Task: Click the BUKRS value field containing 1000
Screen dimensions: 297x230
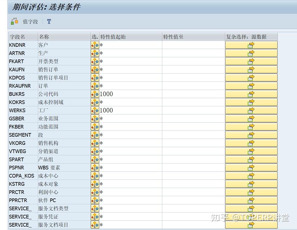Action: click(130, 94)
